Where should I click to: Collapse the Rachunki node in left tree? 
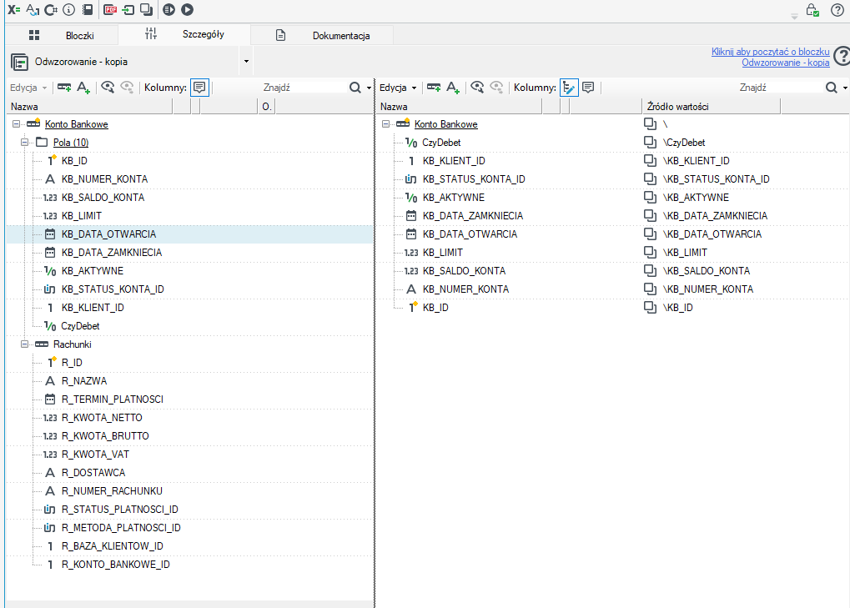click(24, 344)
